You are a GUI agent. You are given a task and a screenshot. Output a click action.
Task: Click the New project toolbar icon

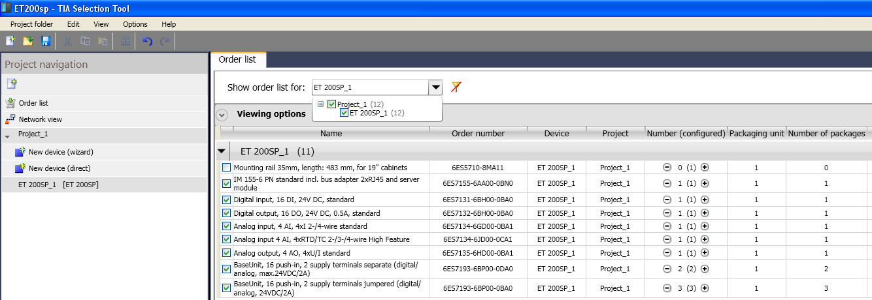(10, 41)
